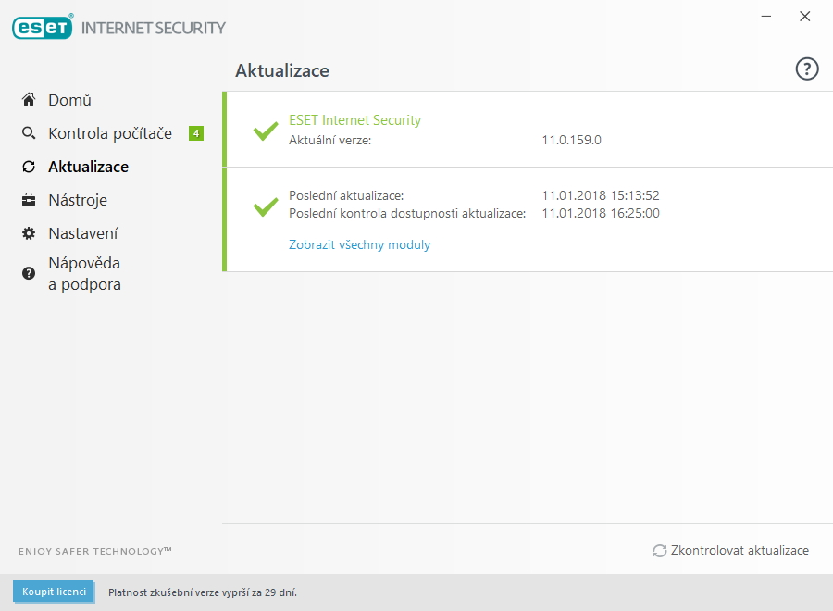Click the Koupit licenci button
Image resolution: width=833 pixels, height=611 pixels.
tap(54, 592)
